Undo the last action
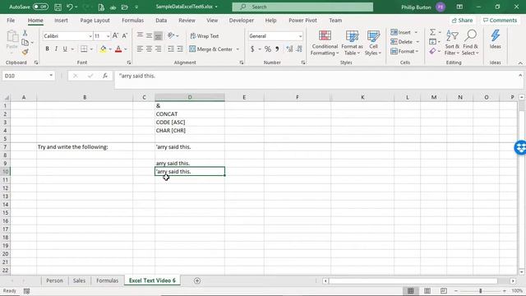Screen dimensions: 526x296 (x=70, y=7)
